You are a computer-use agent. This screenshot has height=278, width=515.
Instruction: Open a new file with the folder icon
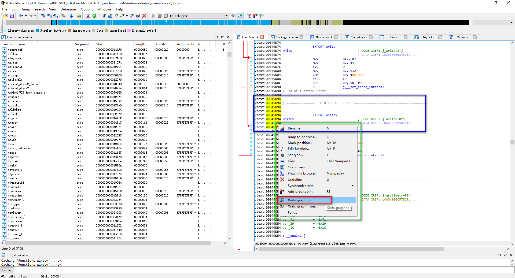tap(5, 16)
